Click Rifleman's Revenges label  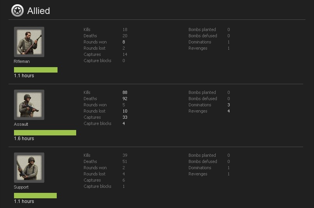[x=198, y=48]
